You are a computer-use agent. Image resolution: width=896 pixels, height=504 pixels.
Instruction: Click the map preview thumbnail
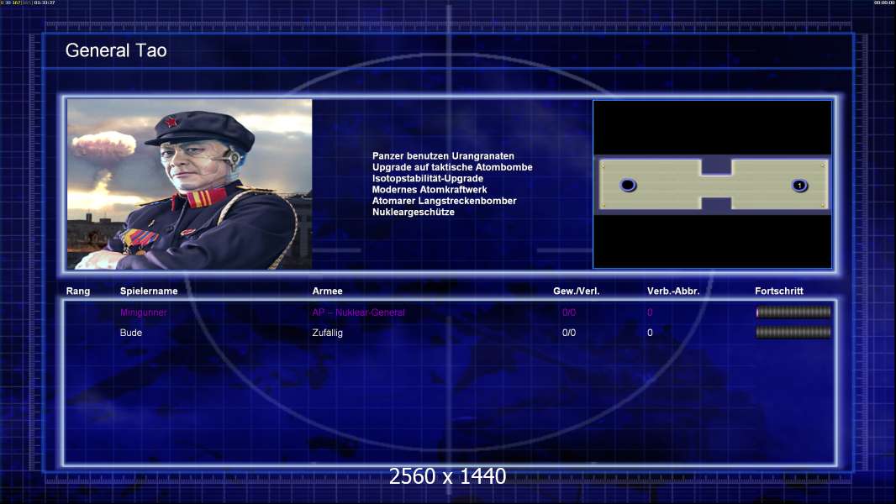(713, 184)
